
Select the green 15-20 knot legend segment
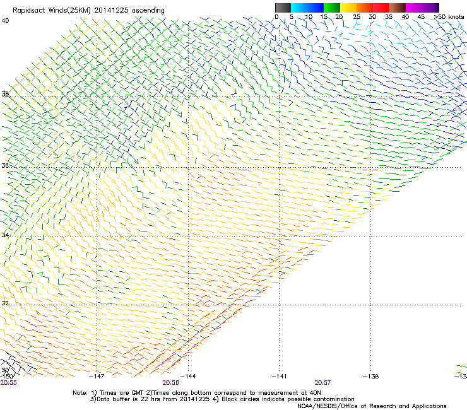[332, 8]
